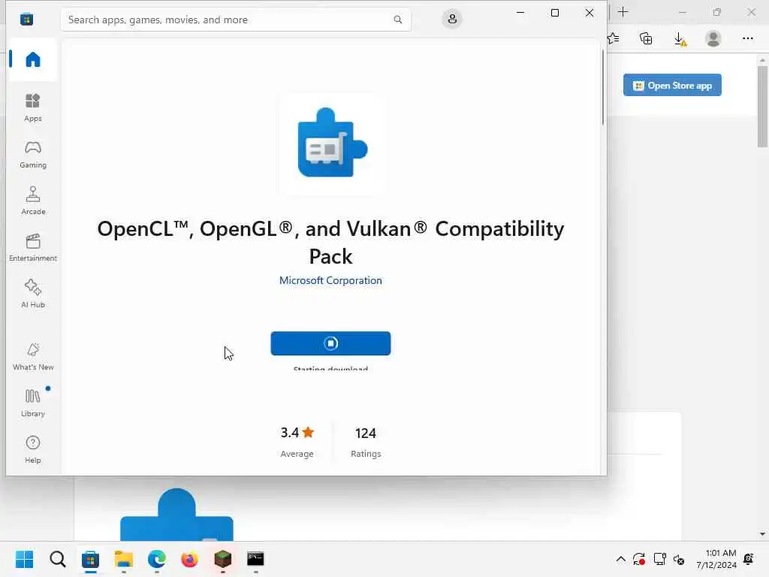Screen dimensions: 769x577
Task: Open What's New in the sidebar
Action: [33, 356]
